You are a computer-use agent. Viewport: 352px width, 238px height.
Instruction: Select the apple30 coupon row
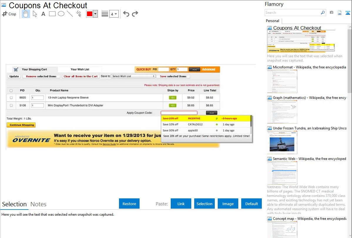206,130
